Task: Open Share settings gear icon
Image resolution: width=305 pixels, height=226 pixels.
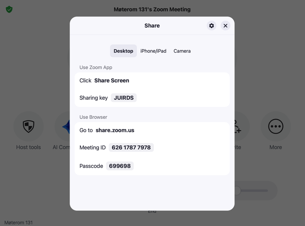Action: point(212,26)
